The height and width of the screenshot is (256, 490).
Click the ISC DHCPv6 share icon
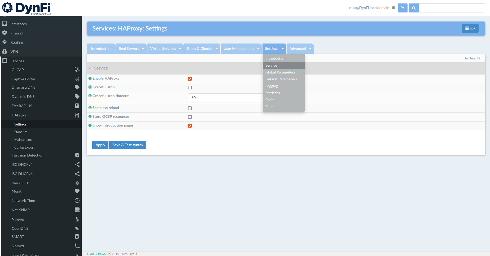(x=77, y=174)
